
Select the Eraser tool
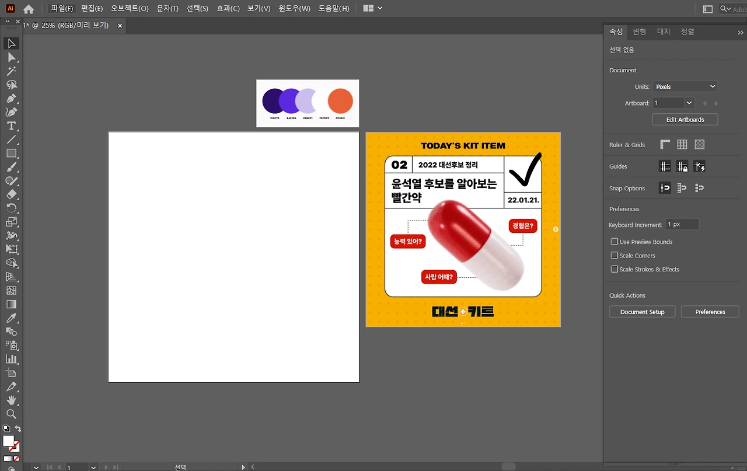[11, 194]
